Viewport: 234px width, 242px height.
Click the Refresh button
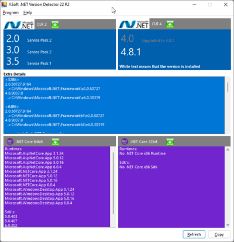point(194,234)
